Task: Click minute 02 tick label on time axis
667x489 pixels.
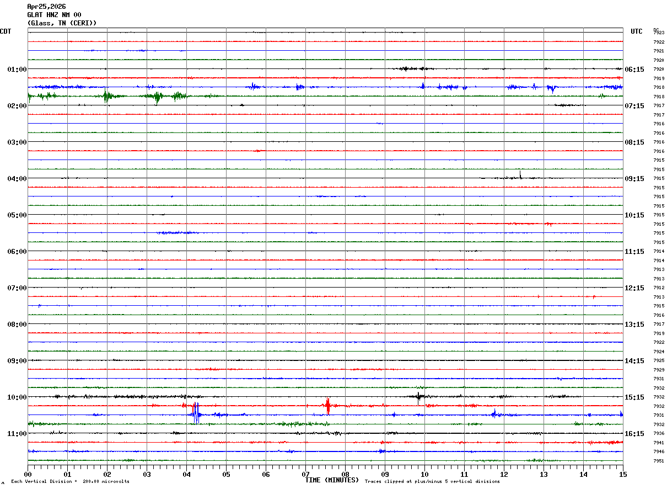Action: tap(107, 474)
